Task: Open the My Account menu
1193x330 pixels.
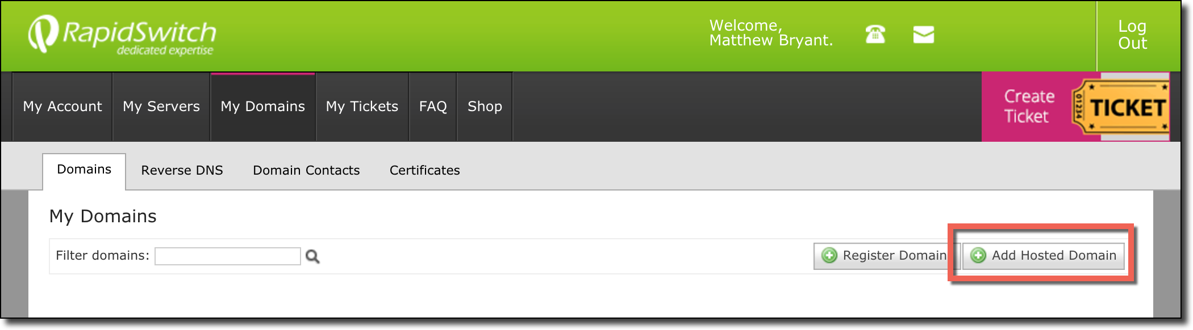Action: click(x=62, y=107)
